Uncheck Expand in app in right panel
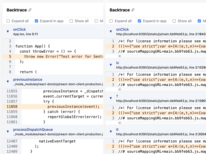206x154 pixels. pyautogui.click(x=139, y=21)
